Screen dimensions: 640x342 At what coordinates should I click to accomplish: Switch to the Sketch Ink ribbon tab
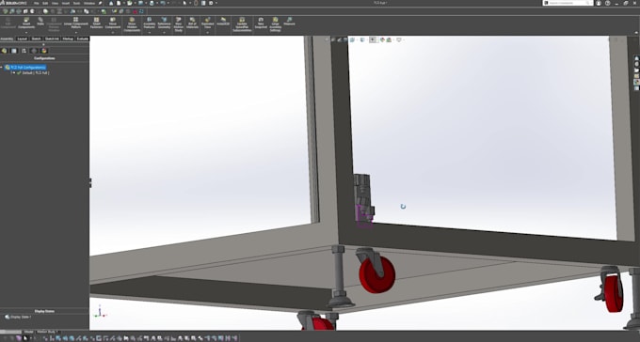(x=52, y=39)
